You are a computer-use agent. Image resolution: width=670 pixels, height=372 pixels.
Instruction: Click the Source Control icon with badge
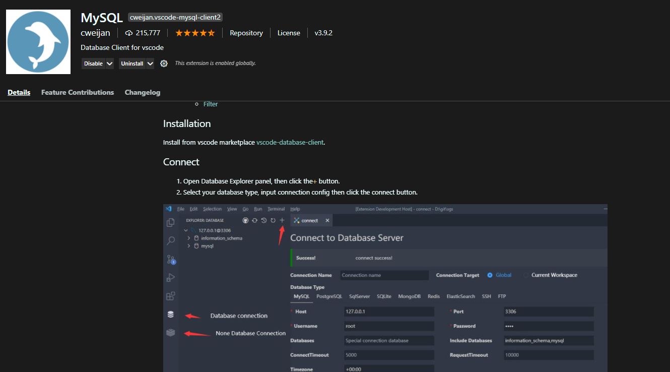171,260
